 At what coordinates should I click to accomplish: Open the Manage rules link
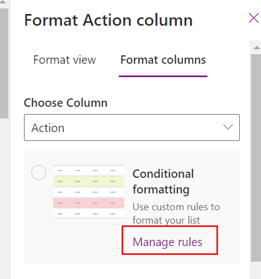167,242
